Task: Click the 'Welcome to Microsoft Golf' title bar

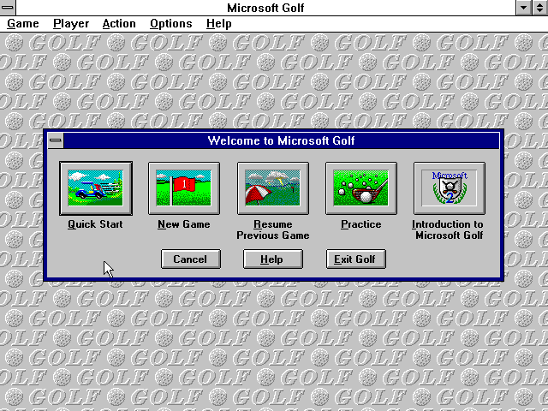Action: point(281,140)
